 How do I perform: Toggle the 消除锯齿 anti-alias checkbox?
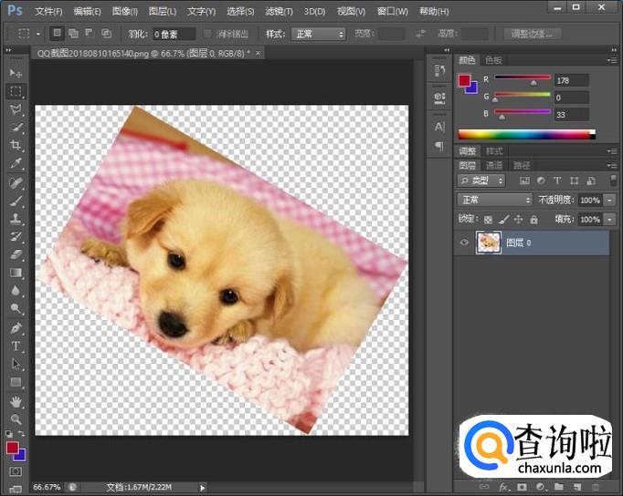207,34
